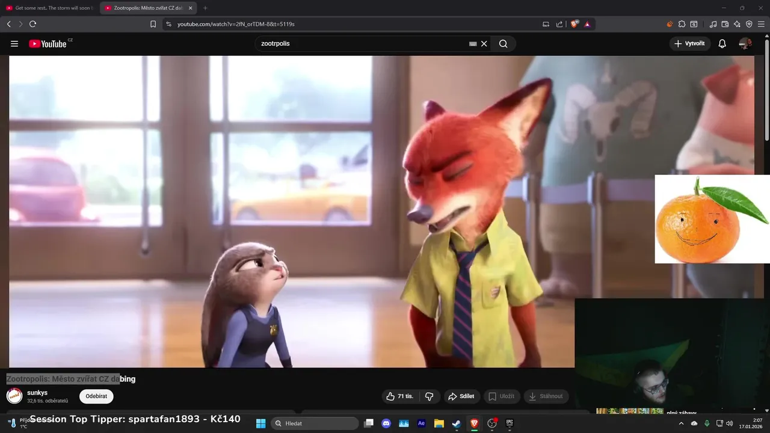Viewport: 770px width, 433px height.
Task: Save the video with Uložit
Action: (502, 396)
